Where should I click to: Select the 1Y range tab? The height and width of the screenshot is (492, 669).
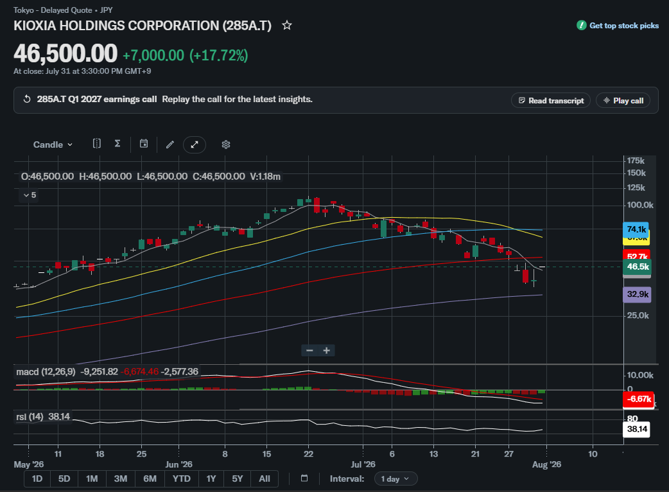pos(211,479)
